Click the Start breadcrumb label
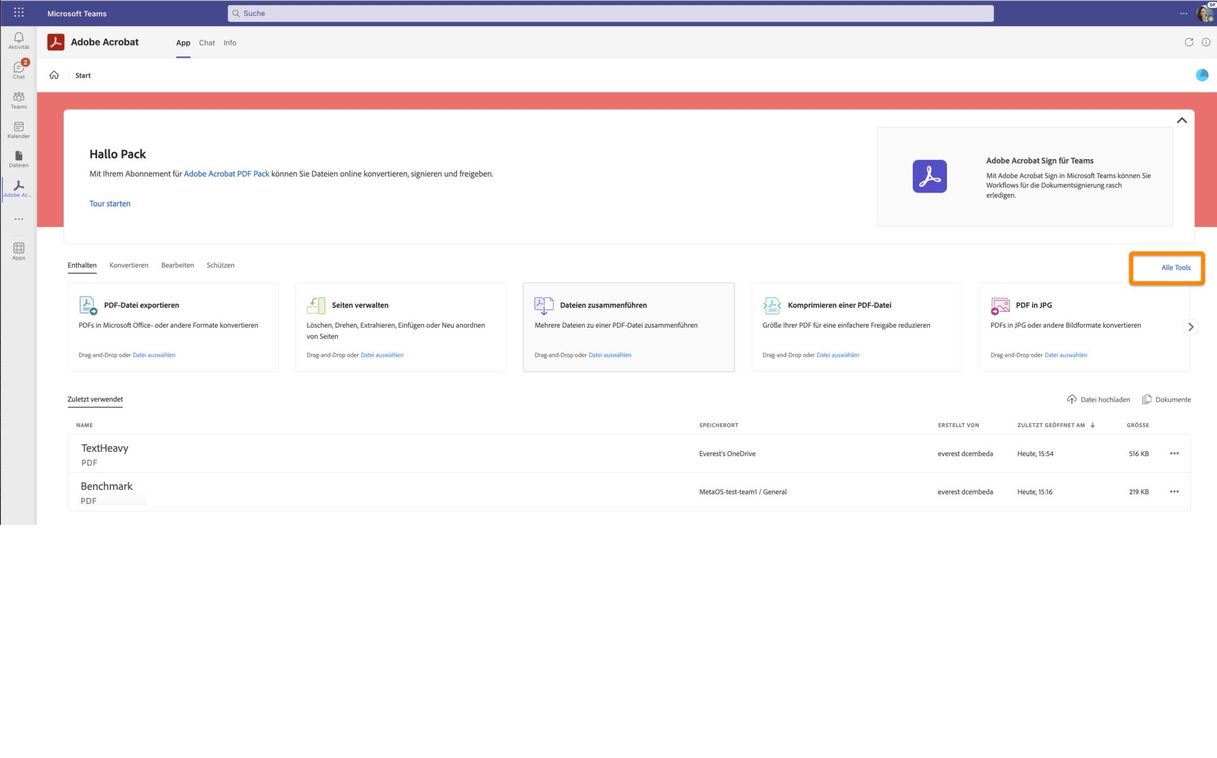 pyautogui.click(x=83, y=75)
